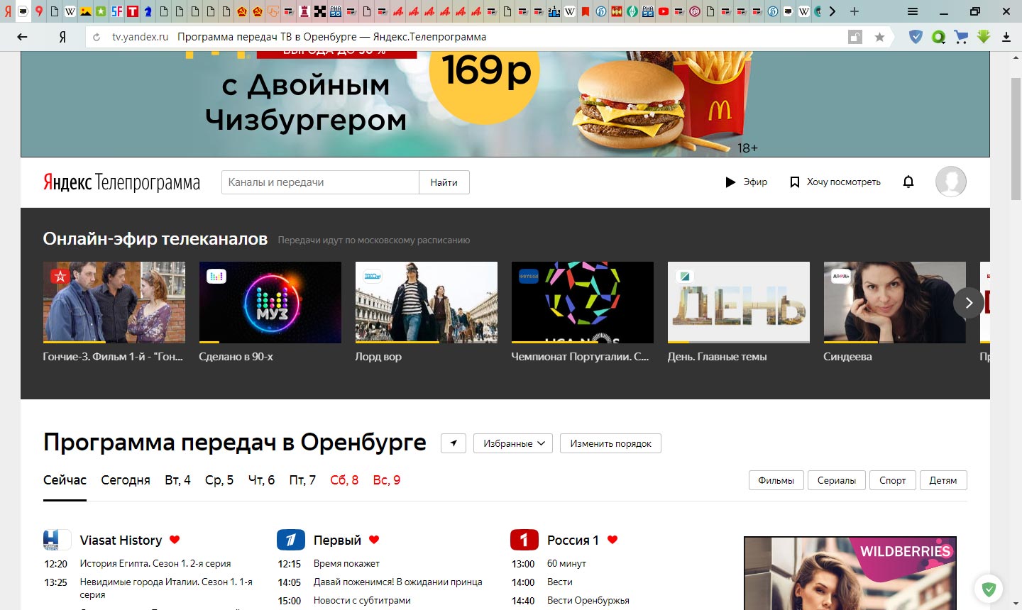The width and height of the screenshot is (1022, 610).
Task: Click the bookmark star in the address bar
Action: pos(879,36)
